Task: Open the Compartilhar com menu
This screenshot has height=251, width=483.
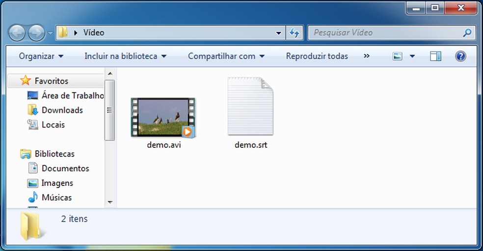Action: (x=226, y=56)
